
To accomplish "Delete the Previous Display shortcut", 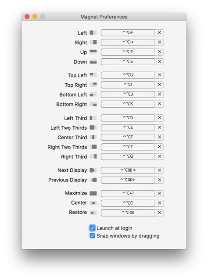I will tap(159, 180).
